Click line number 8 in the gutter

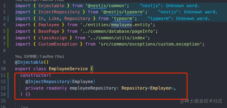tap(4, 50)
